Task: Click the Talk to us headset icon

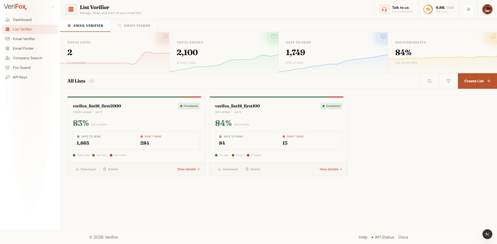Action: [x=384, y=9]
